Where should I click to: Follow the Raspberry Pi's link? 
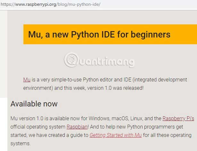(178, 119)
